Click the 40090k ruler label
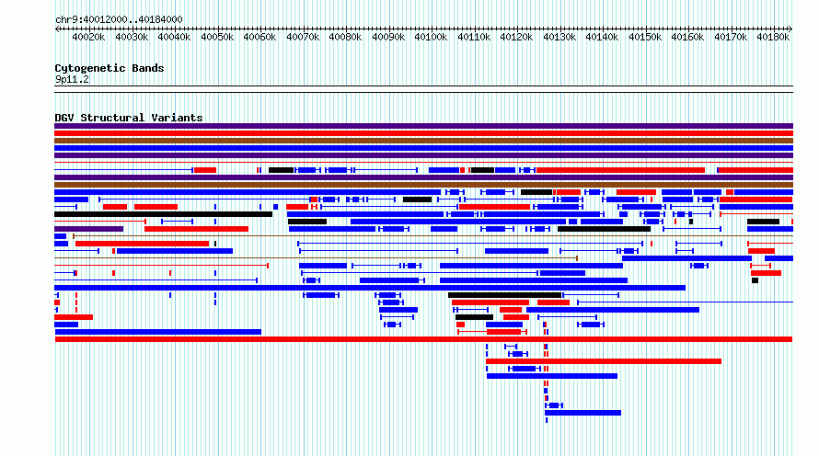This screenshot has height=456, width=819. click(388, 37)
